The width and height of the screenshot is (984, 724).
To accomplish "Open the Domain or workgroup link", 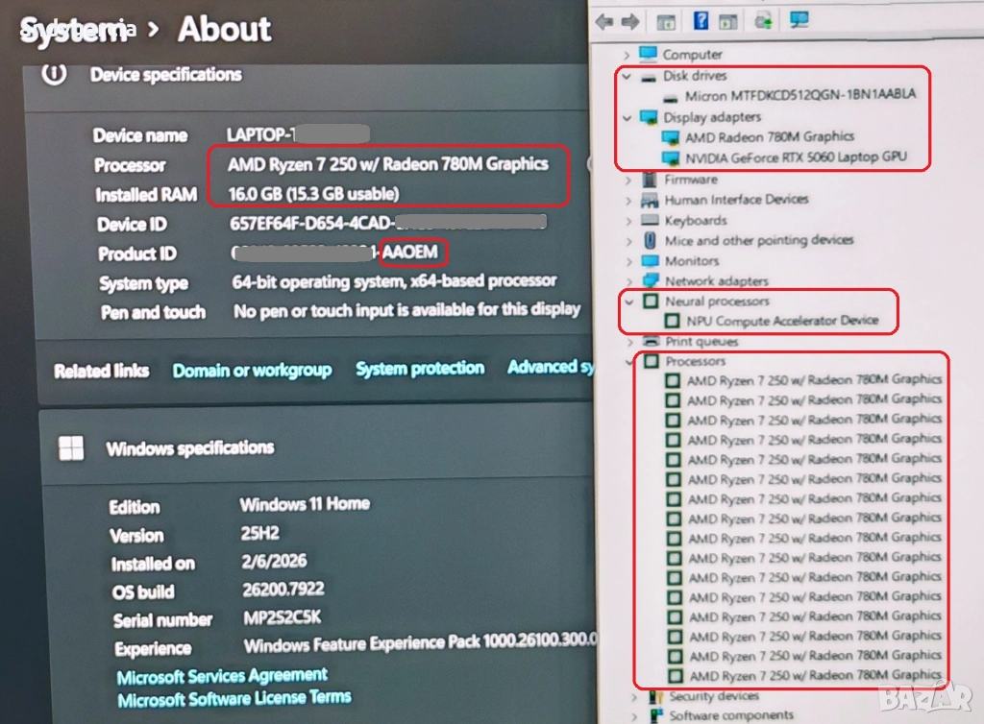I will [252, 371].
